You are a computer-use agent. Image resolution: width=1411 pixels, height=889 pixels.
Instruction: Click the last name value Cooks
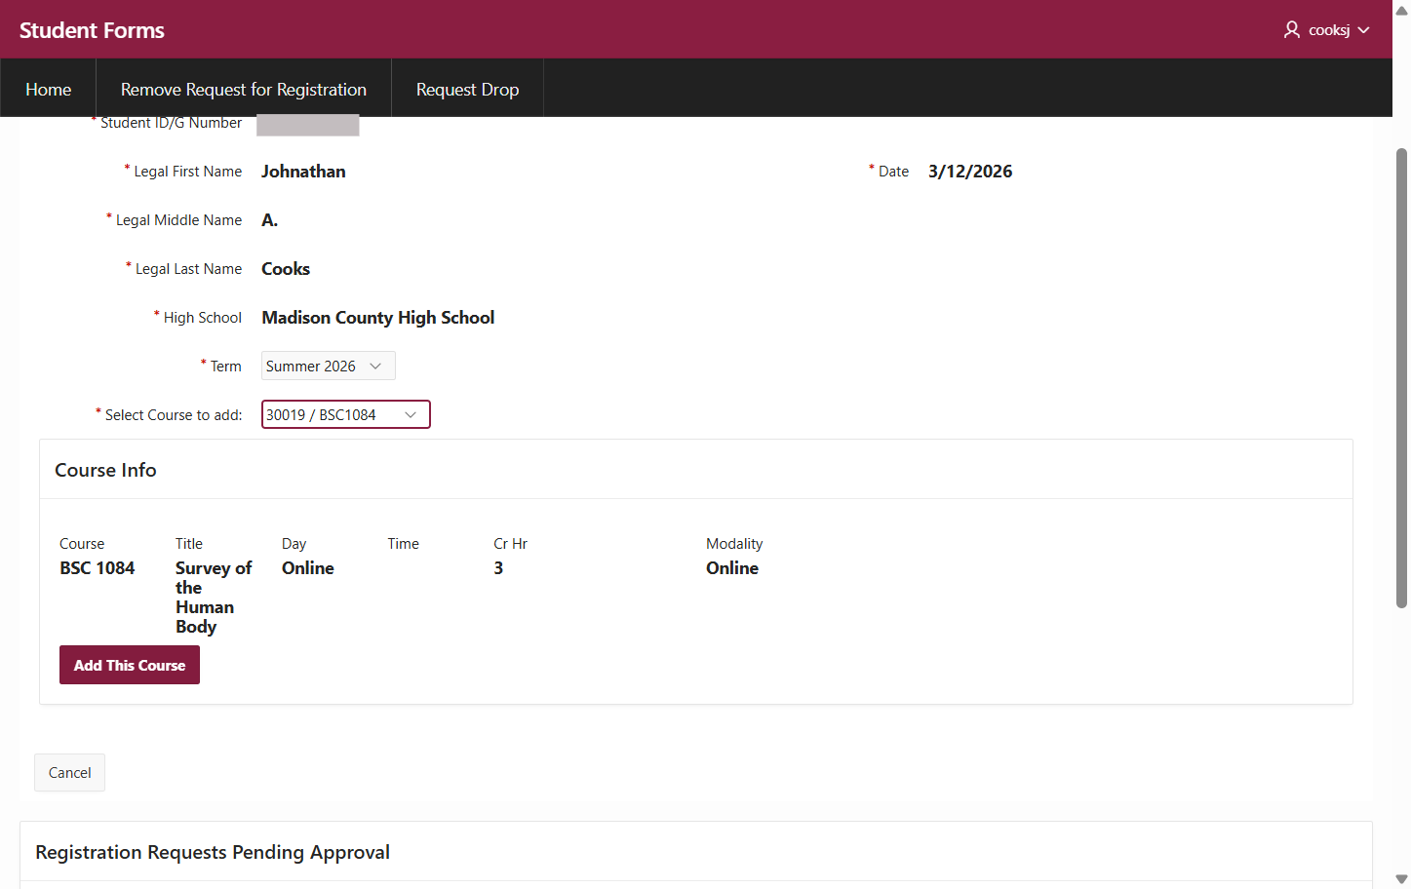[286, 269]
